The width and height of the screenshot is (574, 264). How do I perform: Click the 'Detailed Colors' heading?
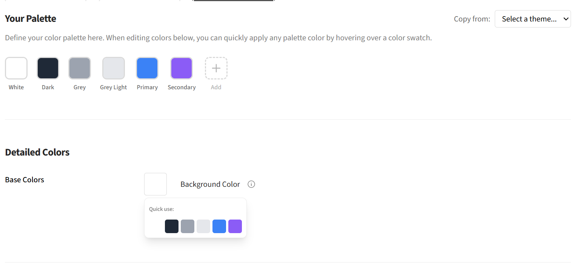click(x=37, y=152)
